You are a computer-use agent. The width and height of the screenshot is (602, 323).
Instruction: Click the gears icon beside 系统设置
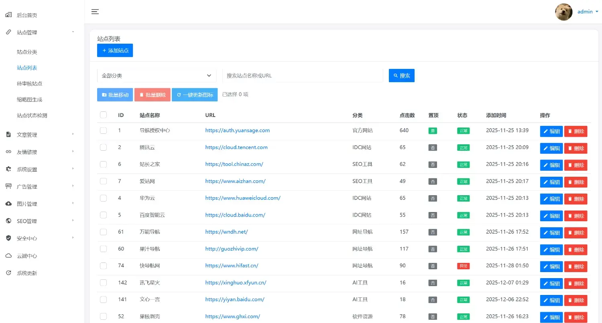pos(8,169)
